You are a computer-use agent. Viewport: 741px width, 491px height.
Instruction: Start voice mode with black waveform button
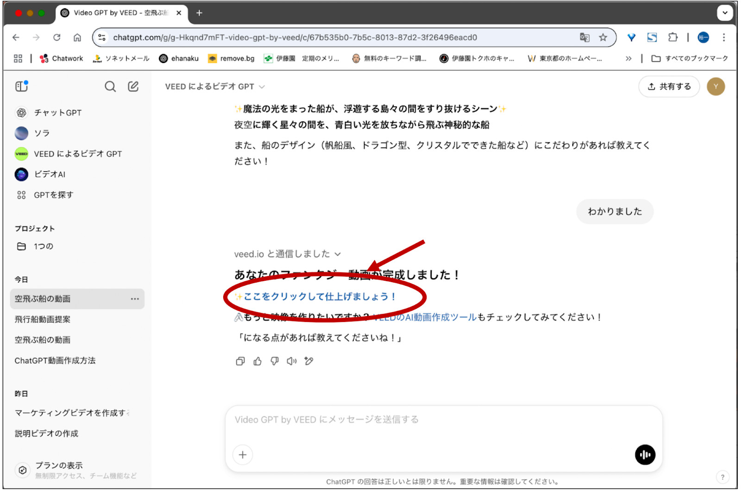click(x=645, y=455)
